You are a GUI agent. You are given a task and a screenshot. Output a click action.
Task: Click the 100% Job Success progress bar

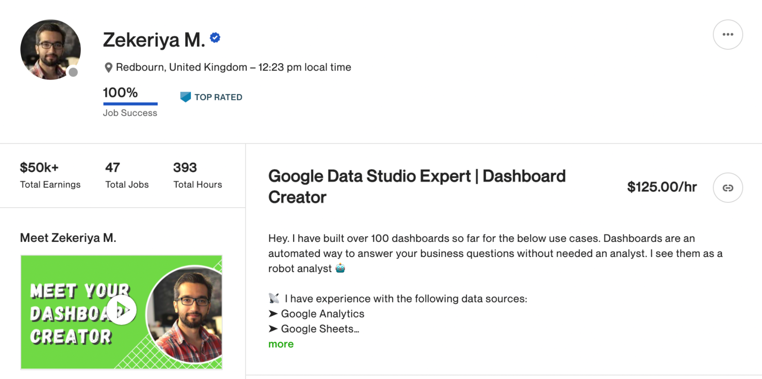(x=130, y=104)
